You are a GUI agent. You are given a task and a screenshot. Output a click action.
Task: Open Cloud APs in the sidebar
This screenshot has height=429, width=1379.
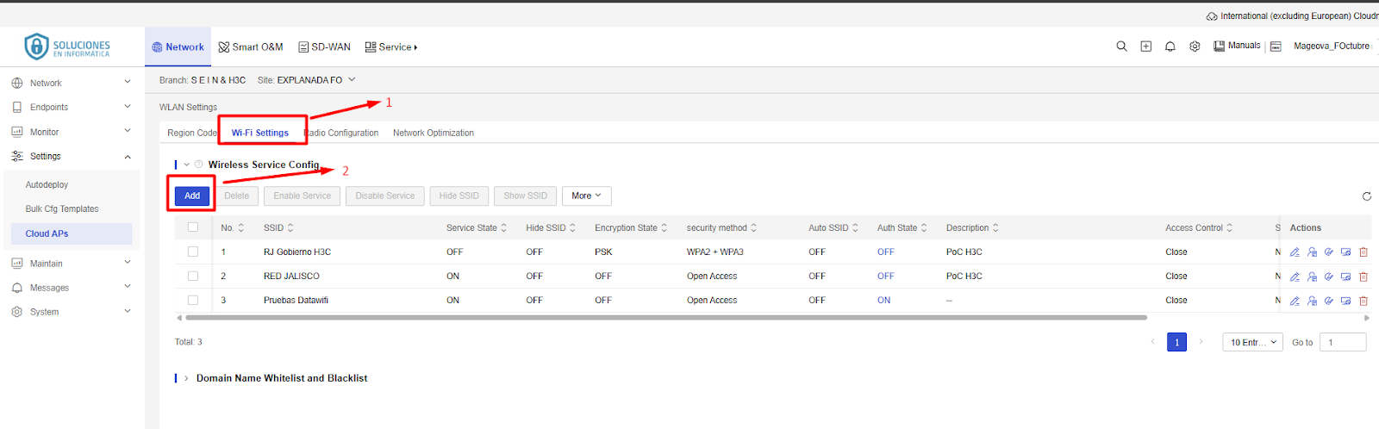72,233
